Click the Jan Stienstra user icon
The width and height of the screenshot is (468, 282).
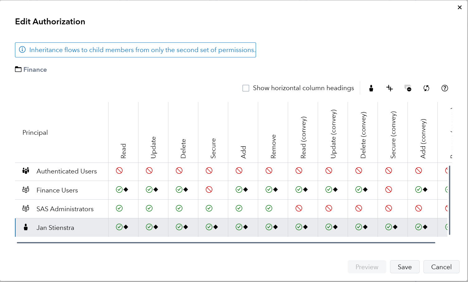click(x=26, y=227)
